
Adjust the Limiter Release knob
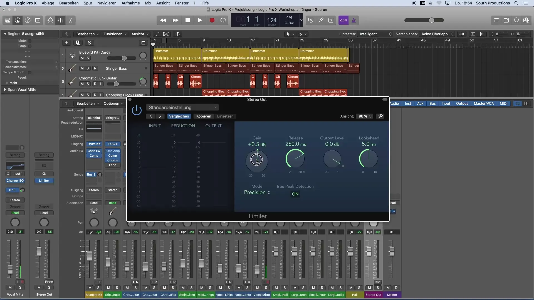pos(295,158)
